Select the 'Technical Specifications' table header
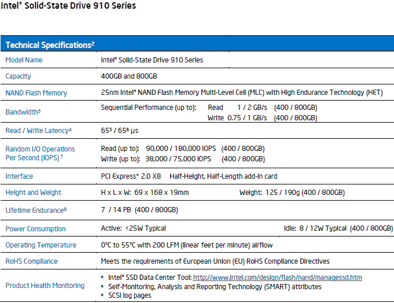 tap(50, 45)
